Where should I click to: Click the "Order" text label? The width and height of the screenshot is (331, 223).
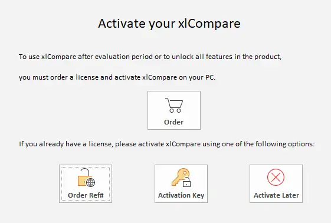[173, 122]
